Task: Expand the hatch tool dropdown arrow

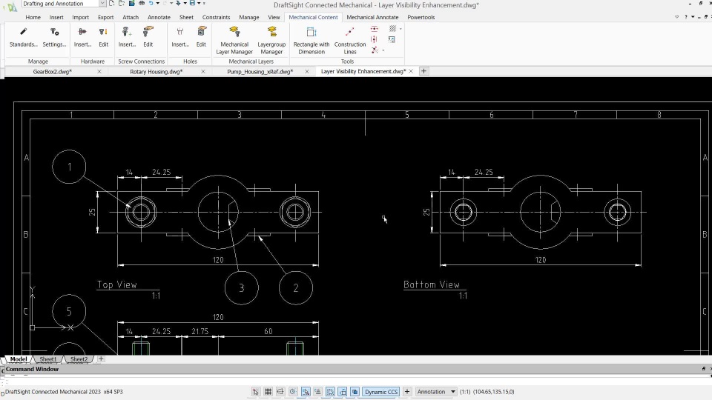Action: 400,29
